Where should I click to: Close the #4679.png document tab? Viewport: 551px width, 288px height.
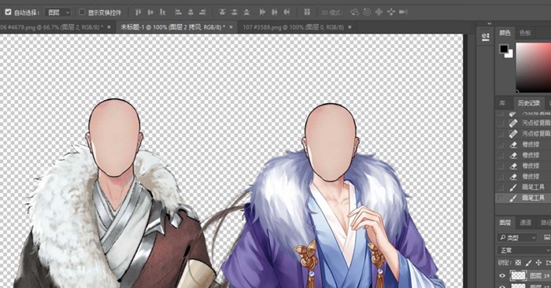click(109, 27)
